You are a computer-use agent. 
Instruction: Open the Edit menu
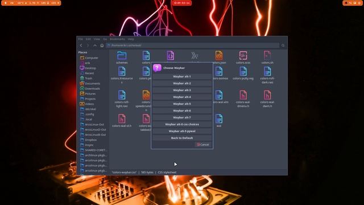pos(88,39)
